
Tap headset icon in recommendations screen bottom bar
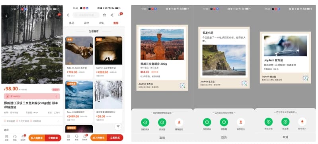point(76,137)
